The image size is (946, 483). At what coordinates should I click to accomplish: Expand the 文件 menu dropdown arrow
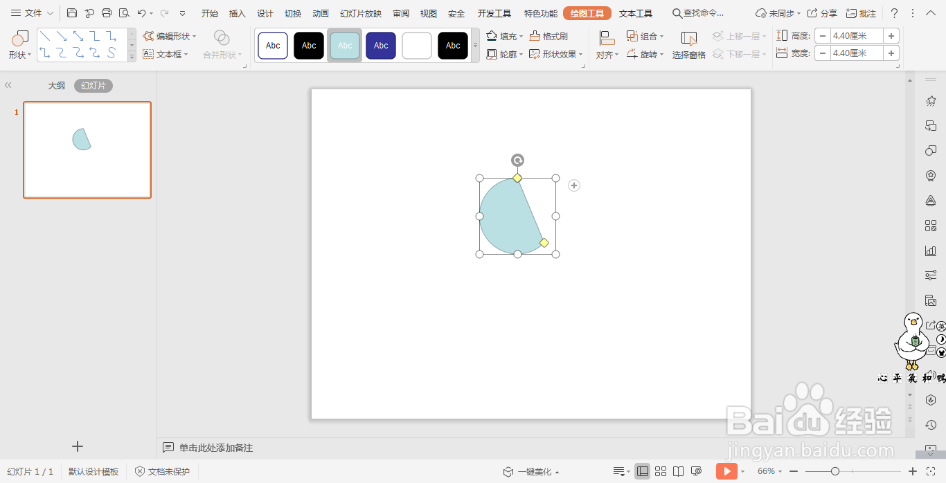[x=51, y=13]
